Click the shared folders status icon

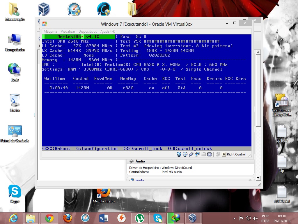pyautogui.click(x=203, y=154)
